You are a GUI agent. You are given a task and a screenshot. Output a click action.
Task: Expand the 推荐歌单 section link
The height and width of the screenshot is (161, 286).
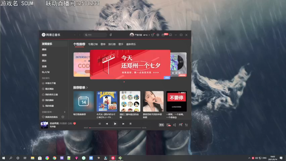pos(80,88)
